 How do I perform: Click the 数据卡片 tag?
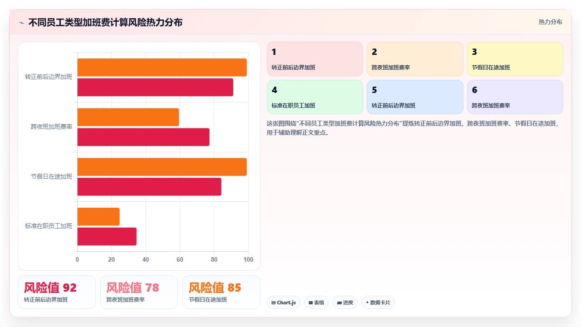pyautogui.click(x=378, y=303)
